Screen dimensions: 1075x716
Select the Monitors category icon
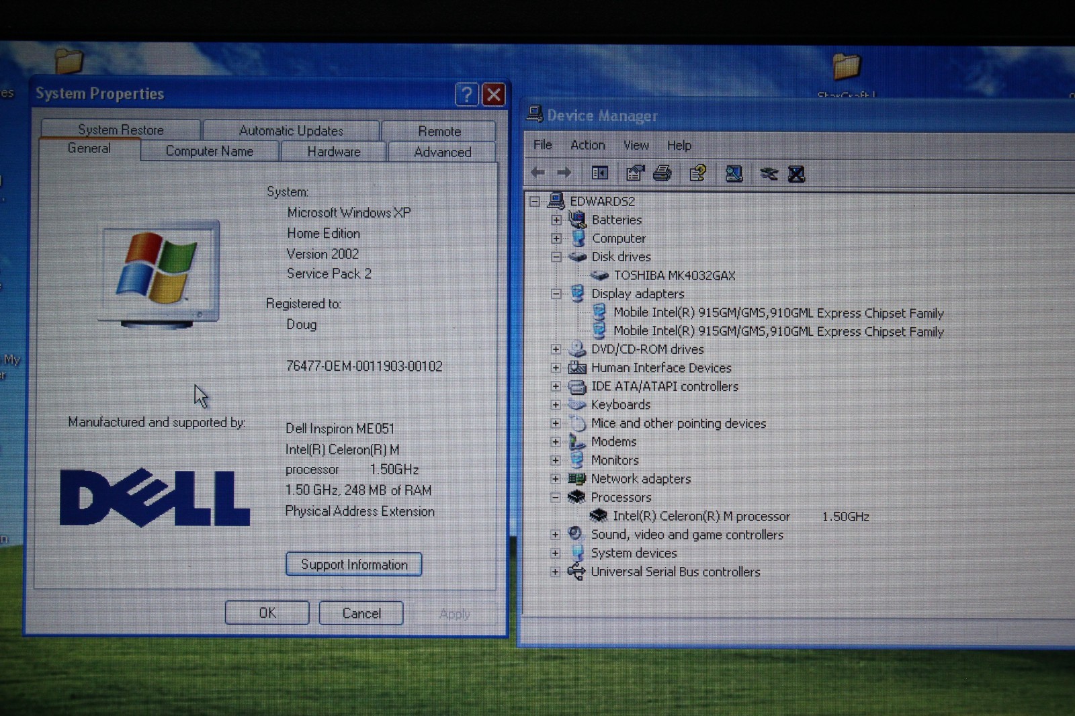576,460
